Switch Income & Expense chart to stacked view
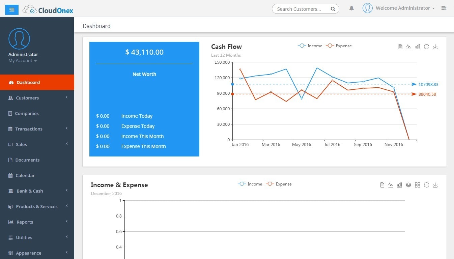 [x=408, y=185]
